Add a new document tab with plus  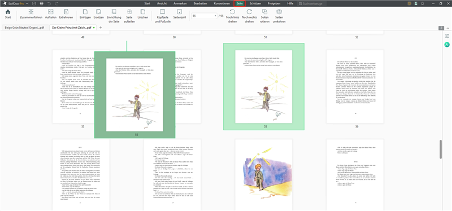click(101, 28)
